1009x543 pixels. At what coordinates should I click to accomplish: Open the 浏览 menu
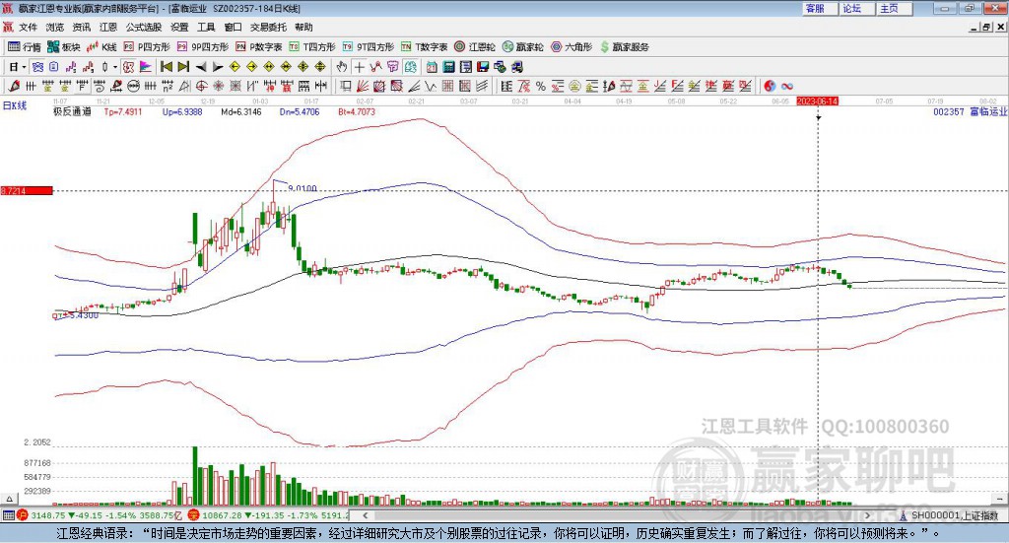55,27
